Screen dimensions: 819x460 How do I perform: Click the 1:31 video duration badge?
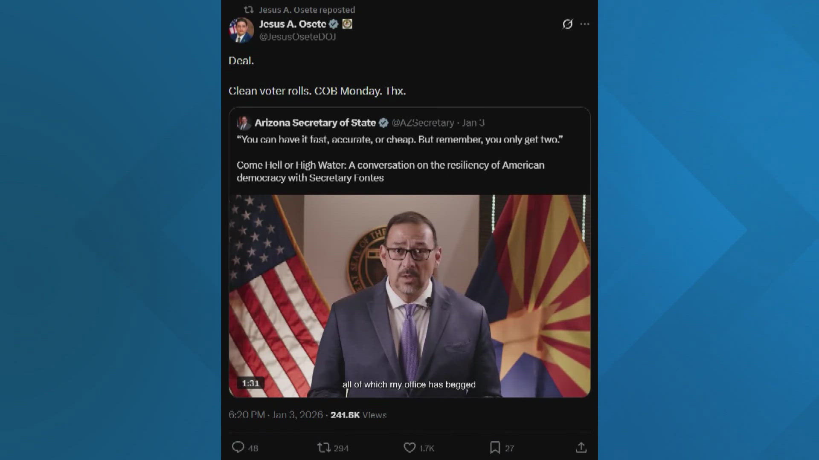(251, 383)
